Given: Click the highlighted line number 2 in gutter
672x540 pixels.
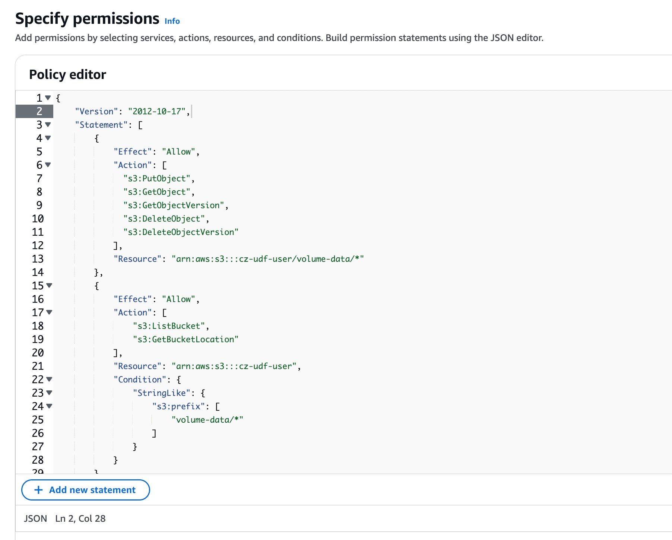Looking at the screenshot, I should [39, 111].
